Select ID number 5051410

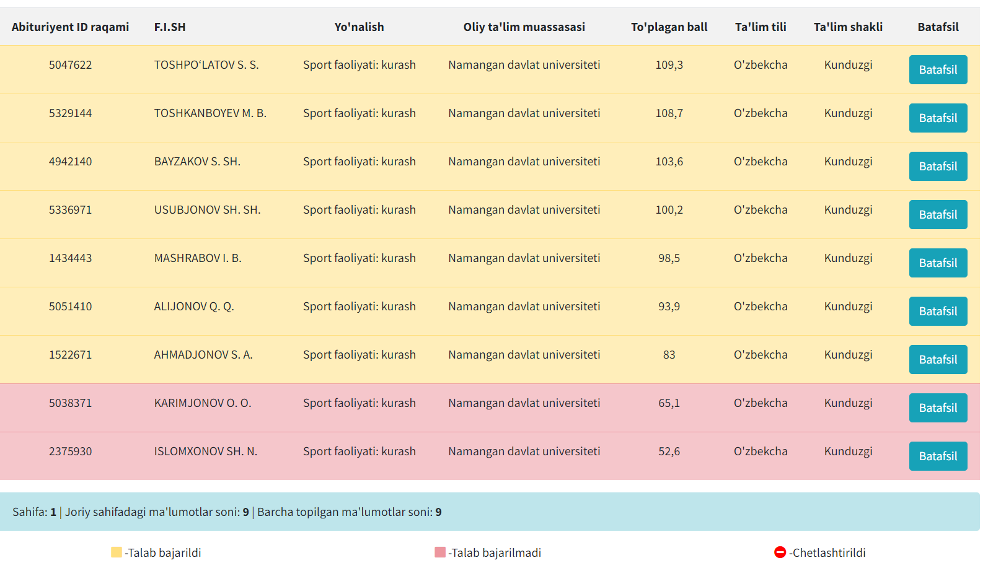coord(71,307)
